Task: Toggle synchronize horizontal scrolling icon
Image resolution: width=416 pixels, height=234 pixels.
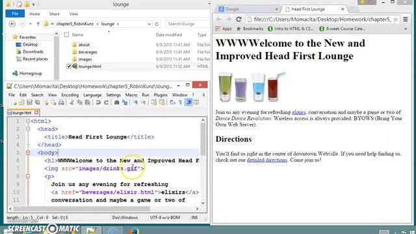Action: [162, 103]
